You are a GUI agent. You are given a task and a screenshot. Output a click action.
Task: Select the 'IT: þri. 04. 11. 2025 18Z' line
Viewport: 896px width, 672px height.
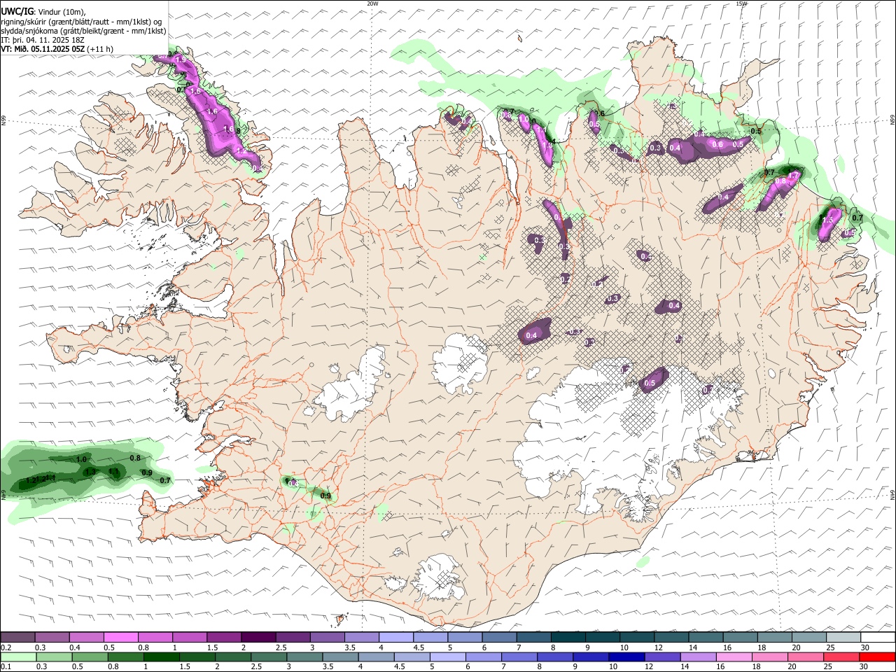click(x=43, y=40)
